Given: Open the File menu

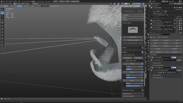Looking at the screenshot, I should 4,1.
